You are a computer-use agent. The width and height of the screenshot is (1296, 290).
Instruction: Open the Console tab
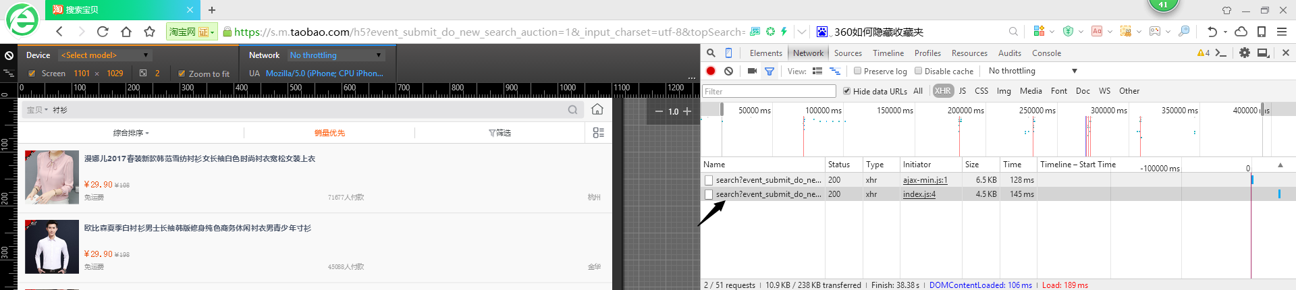1046,53
